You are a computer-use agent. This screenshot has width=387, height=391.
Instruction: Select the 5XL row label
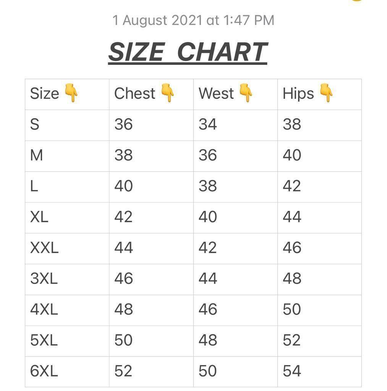coord(44,340)
